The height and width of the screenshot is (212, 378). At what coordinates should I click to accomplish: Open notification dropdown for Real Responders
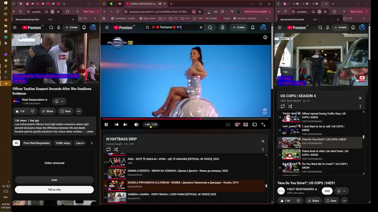coord(59,102)
